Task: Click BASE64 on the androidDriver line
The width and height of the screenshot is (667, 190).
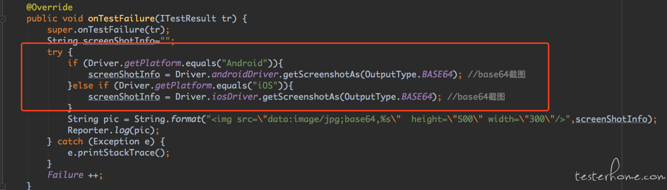Action: [437, 75]
